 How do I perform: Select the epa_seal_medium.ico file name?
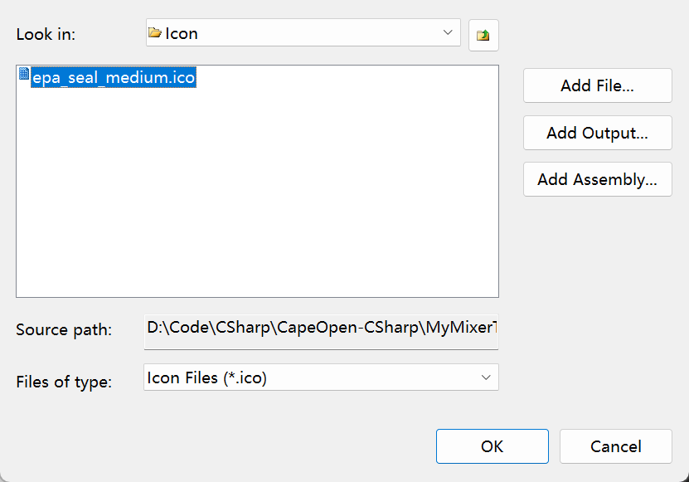[114, 77]
